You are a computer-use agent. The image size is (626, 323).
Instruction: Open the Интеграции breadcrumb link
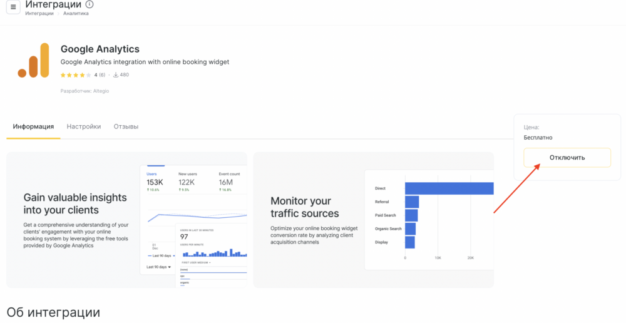pyautogui.click(x=39, y=14)
